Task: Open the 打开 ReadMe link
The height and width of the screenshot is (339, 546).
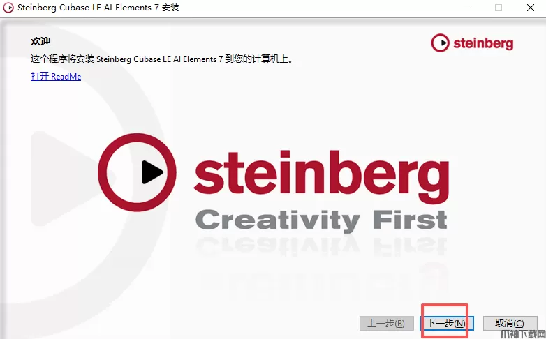Action: click(56, 76)
